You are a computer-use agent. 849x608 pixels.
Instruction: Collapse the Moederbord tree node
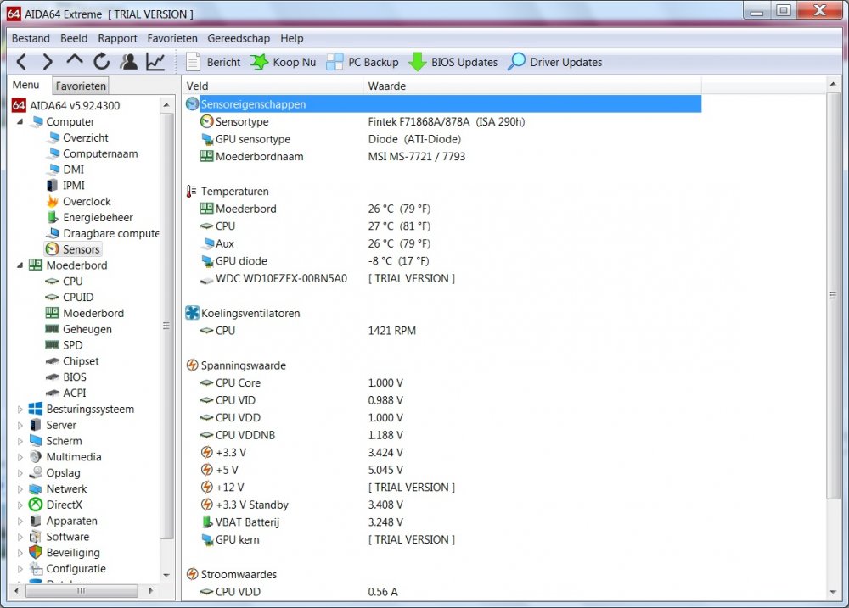(x=20, y=265)
